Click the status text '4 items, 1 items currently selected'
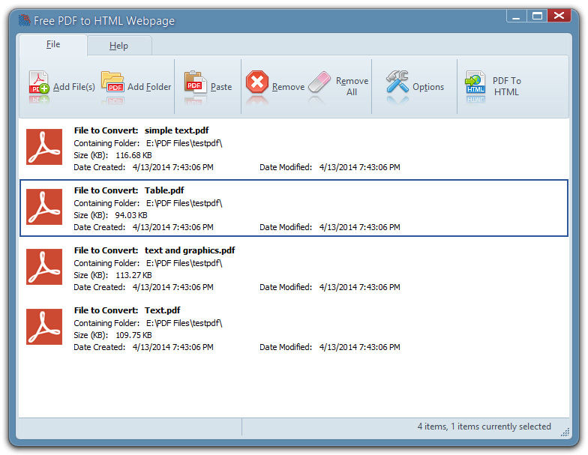Viewport: 588px width, 455px height. 484,427
